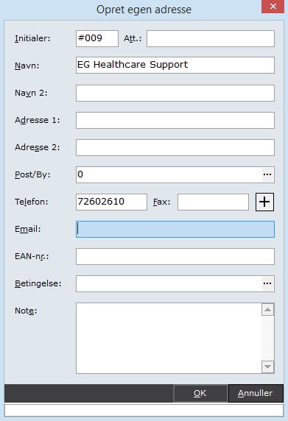Image resolution: width=288 pixels, height=421 pixels.
Task: Click the Telefon field with 72602610
Action: pos(111,202)
